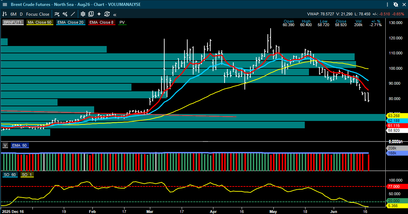Click the MA Close 50 indicator label
The height and width of the screenshot is (214, 408).
coord(40,22)
